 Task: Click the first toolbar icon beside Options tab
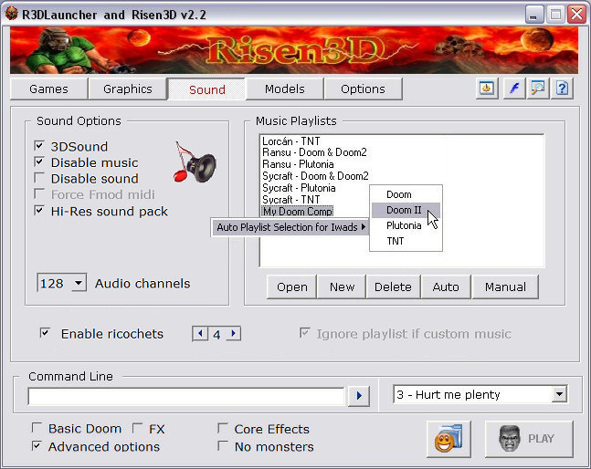coord(487,89)
